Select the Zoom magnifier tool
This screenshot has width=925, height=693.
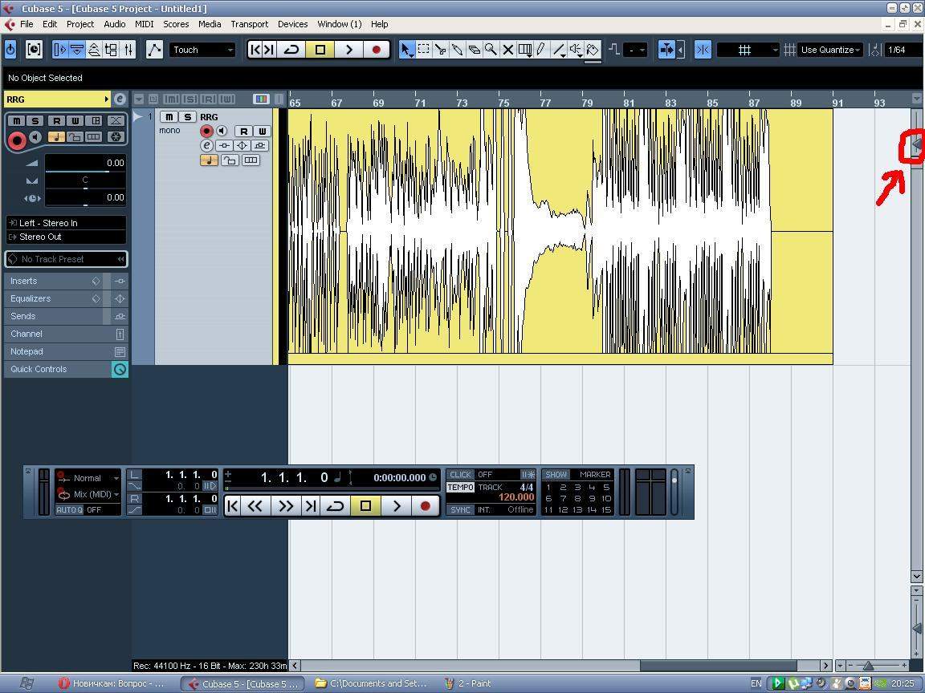pyautogui.click(x=491, y=50)
